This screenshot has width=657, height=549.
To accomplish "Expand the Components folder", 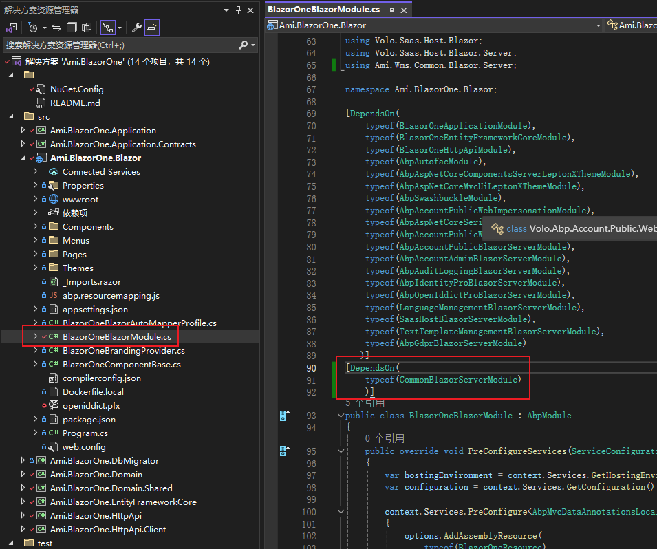I will (x=35, y=227).
